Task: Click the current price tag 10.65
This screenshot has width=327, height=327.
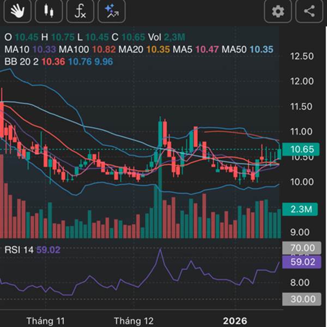Action: click(301, 149)
